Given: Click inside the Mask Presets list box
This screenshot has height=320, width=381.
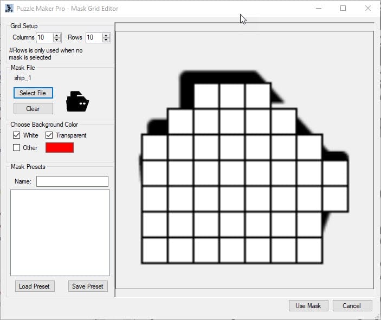Looking at the screenshot, I should [60, 233].
